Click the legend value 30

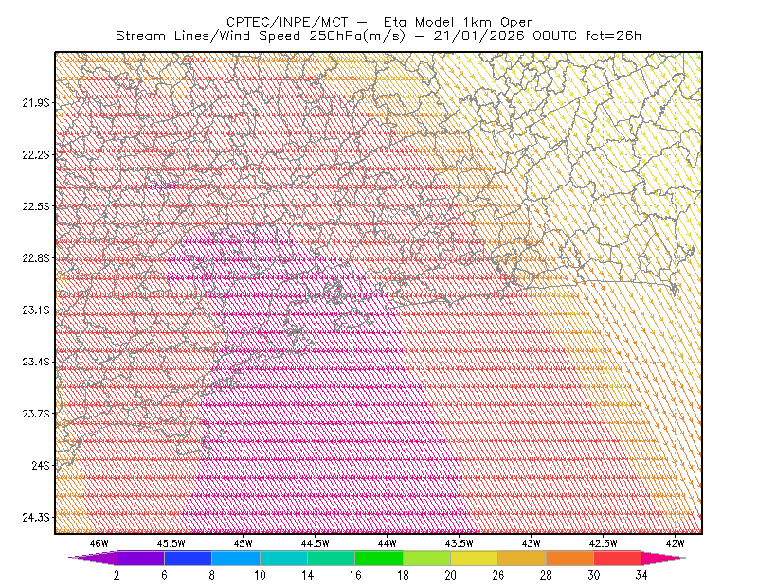pos(594,576)
